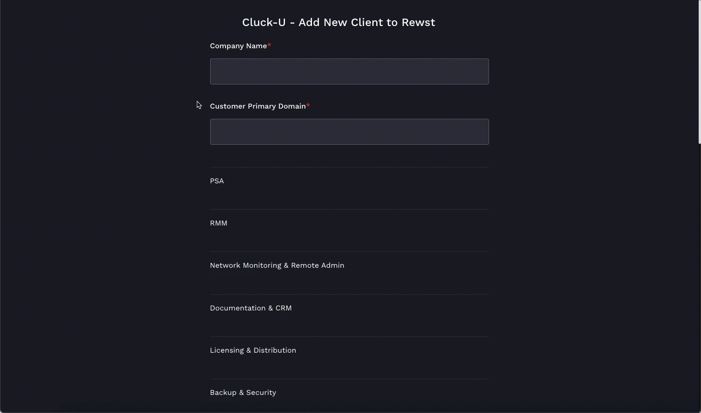Grab the vertical scrollbar thumb

[x=699, y=72]
